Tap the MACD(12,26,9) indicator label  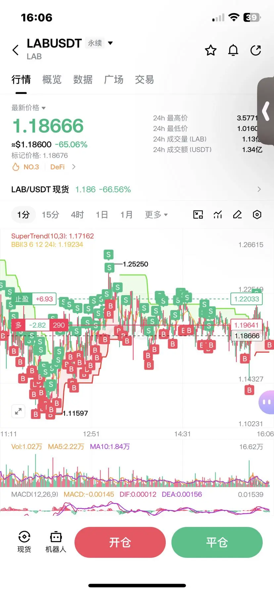[x=35, y=494]
